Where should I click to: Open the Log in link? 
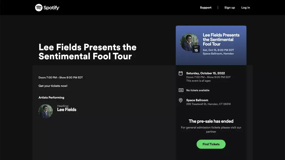coord(245,8)
